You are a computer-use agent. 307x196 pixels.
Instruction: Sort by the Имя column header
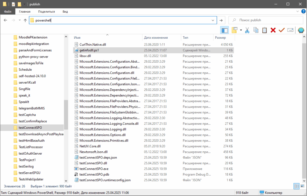107,37
